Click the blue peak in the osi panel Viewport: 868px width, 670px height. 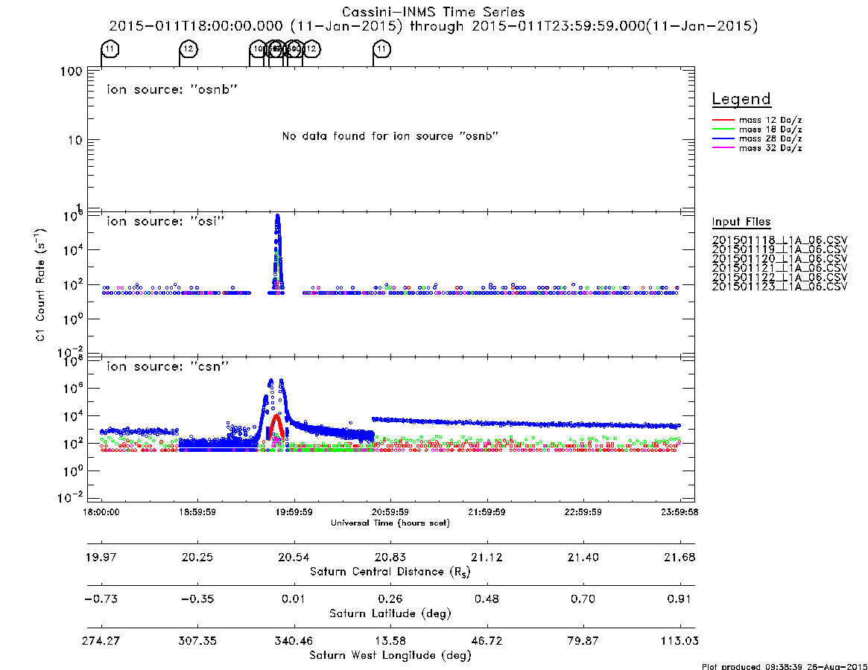[x=278, y=252]
